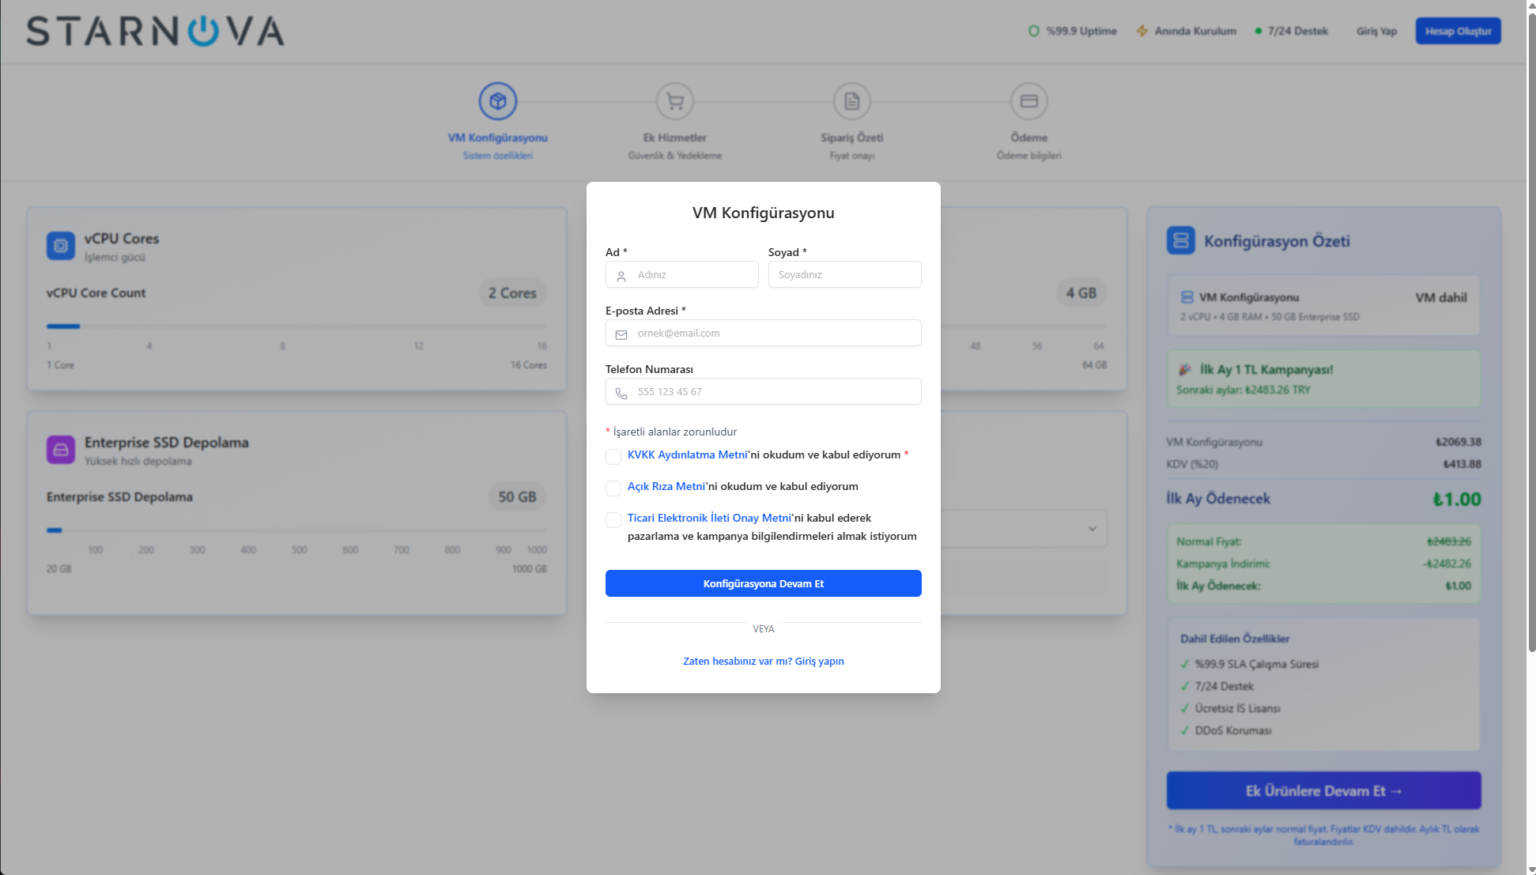The height and width of the screenshot is (875, 1536).
Task: Check the Ticari Elektronik İleti Onay box
Action: (x=613, y=519)
